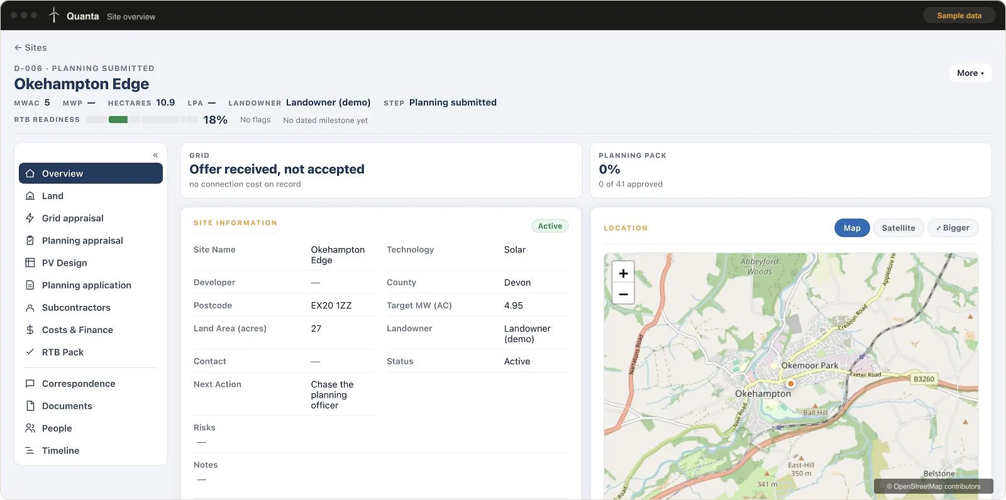Open the Land section
The width and height of the screenshot is (1006, 500).
tap(91, 196)
